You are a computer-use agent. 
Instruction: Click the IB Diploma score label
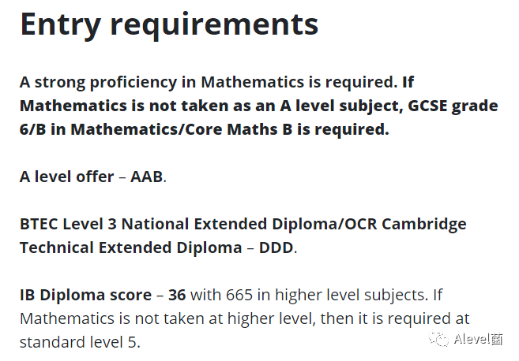[x=85, y=296]
